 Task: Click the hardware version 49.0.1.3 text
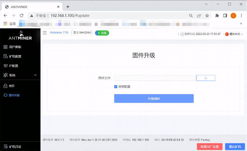tap(59, 140)
